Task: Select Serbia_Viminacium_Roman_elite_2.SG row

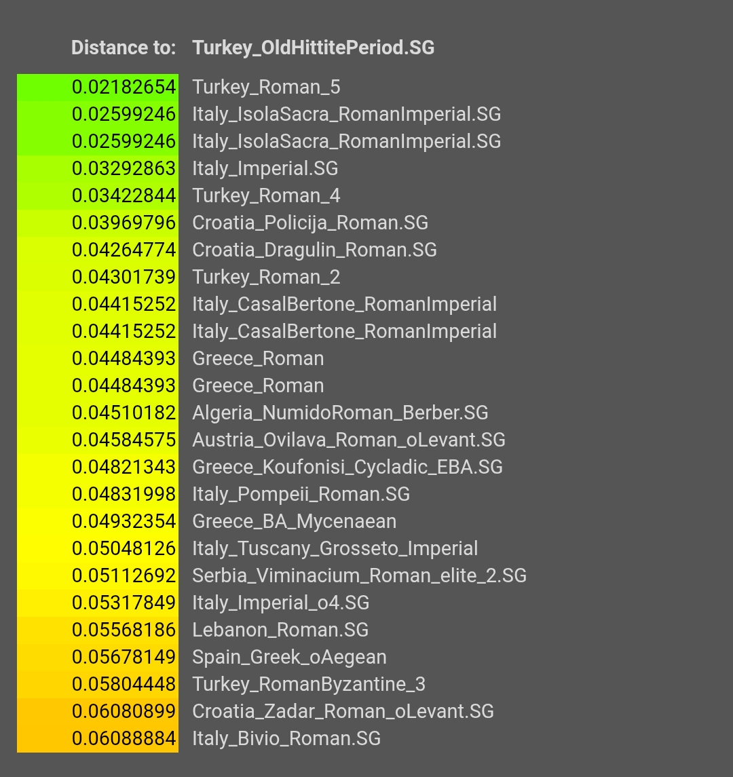Action: click(x=359, y=576)
